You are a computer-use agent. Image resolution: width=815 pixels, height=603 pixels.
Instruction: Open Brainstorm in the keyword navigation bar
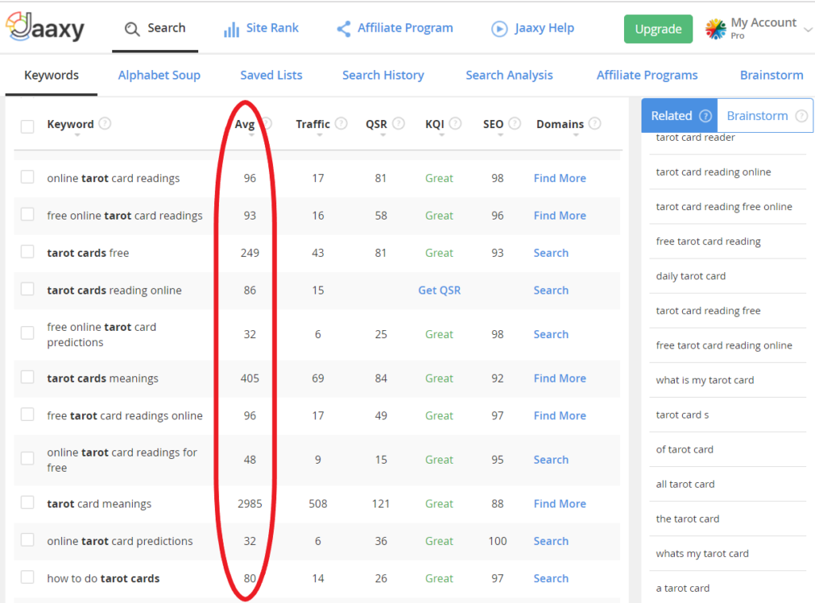click(x=772, y=76)
